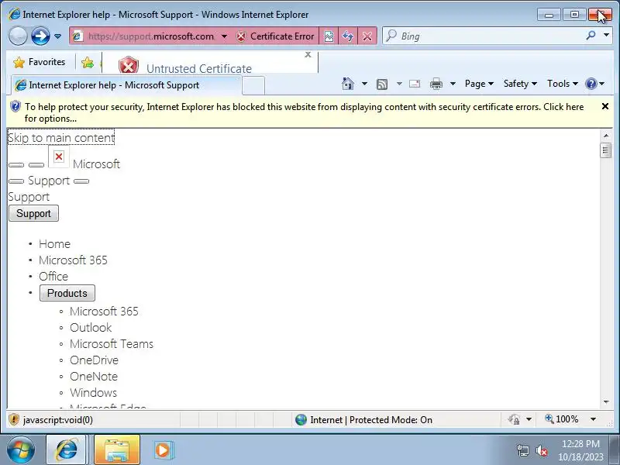The height and width of the screenshot is (465, 620).
Task: Click the OneDrive link
Action: click(x=94, y=360)
